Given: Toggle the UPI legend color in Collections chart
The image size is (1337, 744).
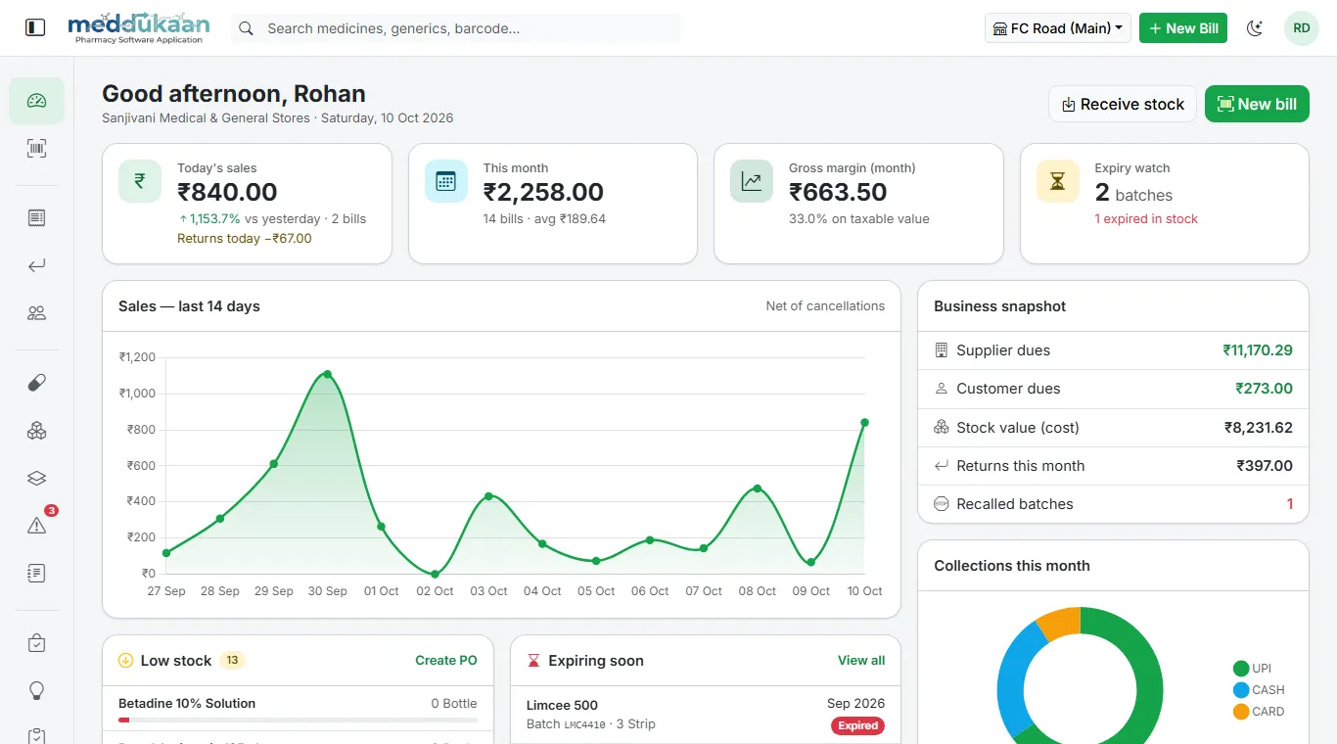Looking at the screenshot, I should 1241,669.
